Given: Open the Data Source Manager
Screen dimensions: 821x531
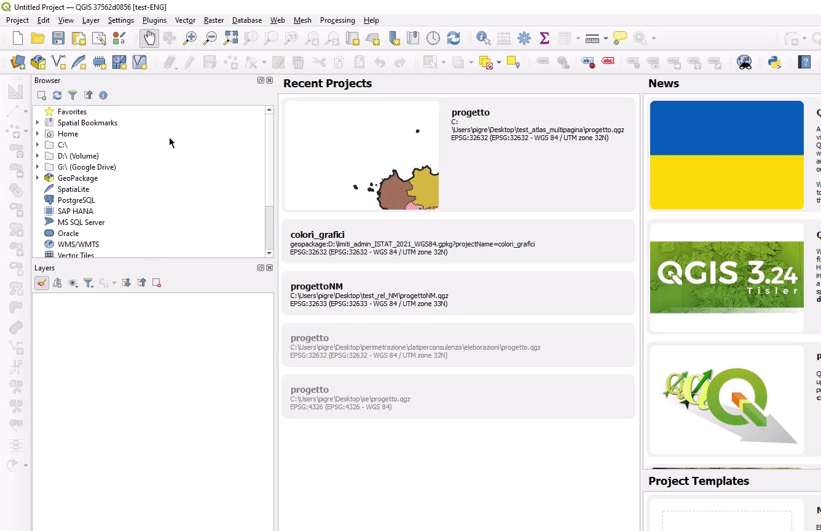Looking at the screenshot, I should tap(18, 62).
